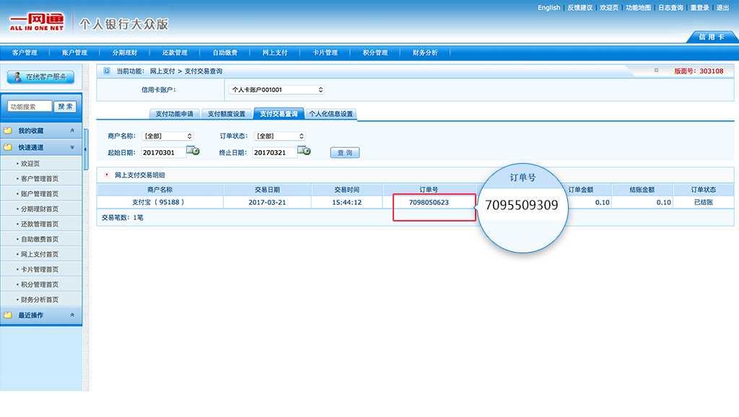Collapse the 快速通道 section chevron
This screenshot has width=739, height=417.
71,147
